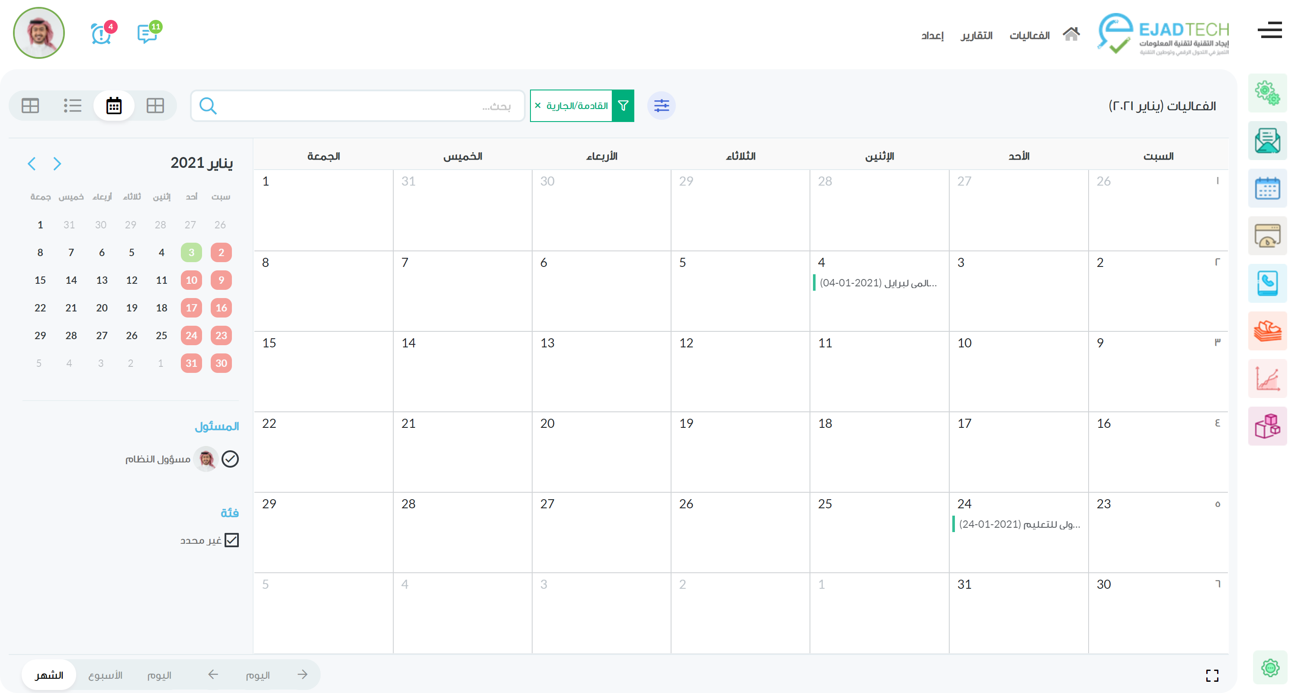
Task: Uncheck the غير محدد category checkbox
Action: click(231, 540)
